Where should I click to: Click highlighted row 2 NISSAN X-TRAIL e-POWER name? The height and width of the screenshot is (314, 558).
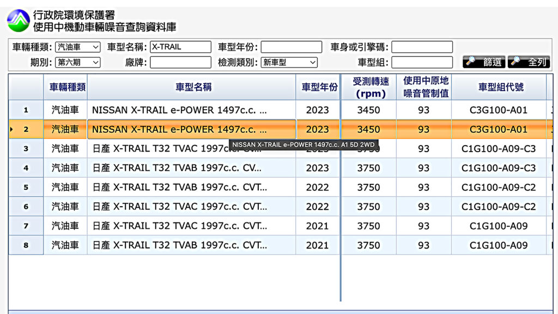click(x=179, y=129)
